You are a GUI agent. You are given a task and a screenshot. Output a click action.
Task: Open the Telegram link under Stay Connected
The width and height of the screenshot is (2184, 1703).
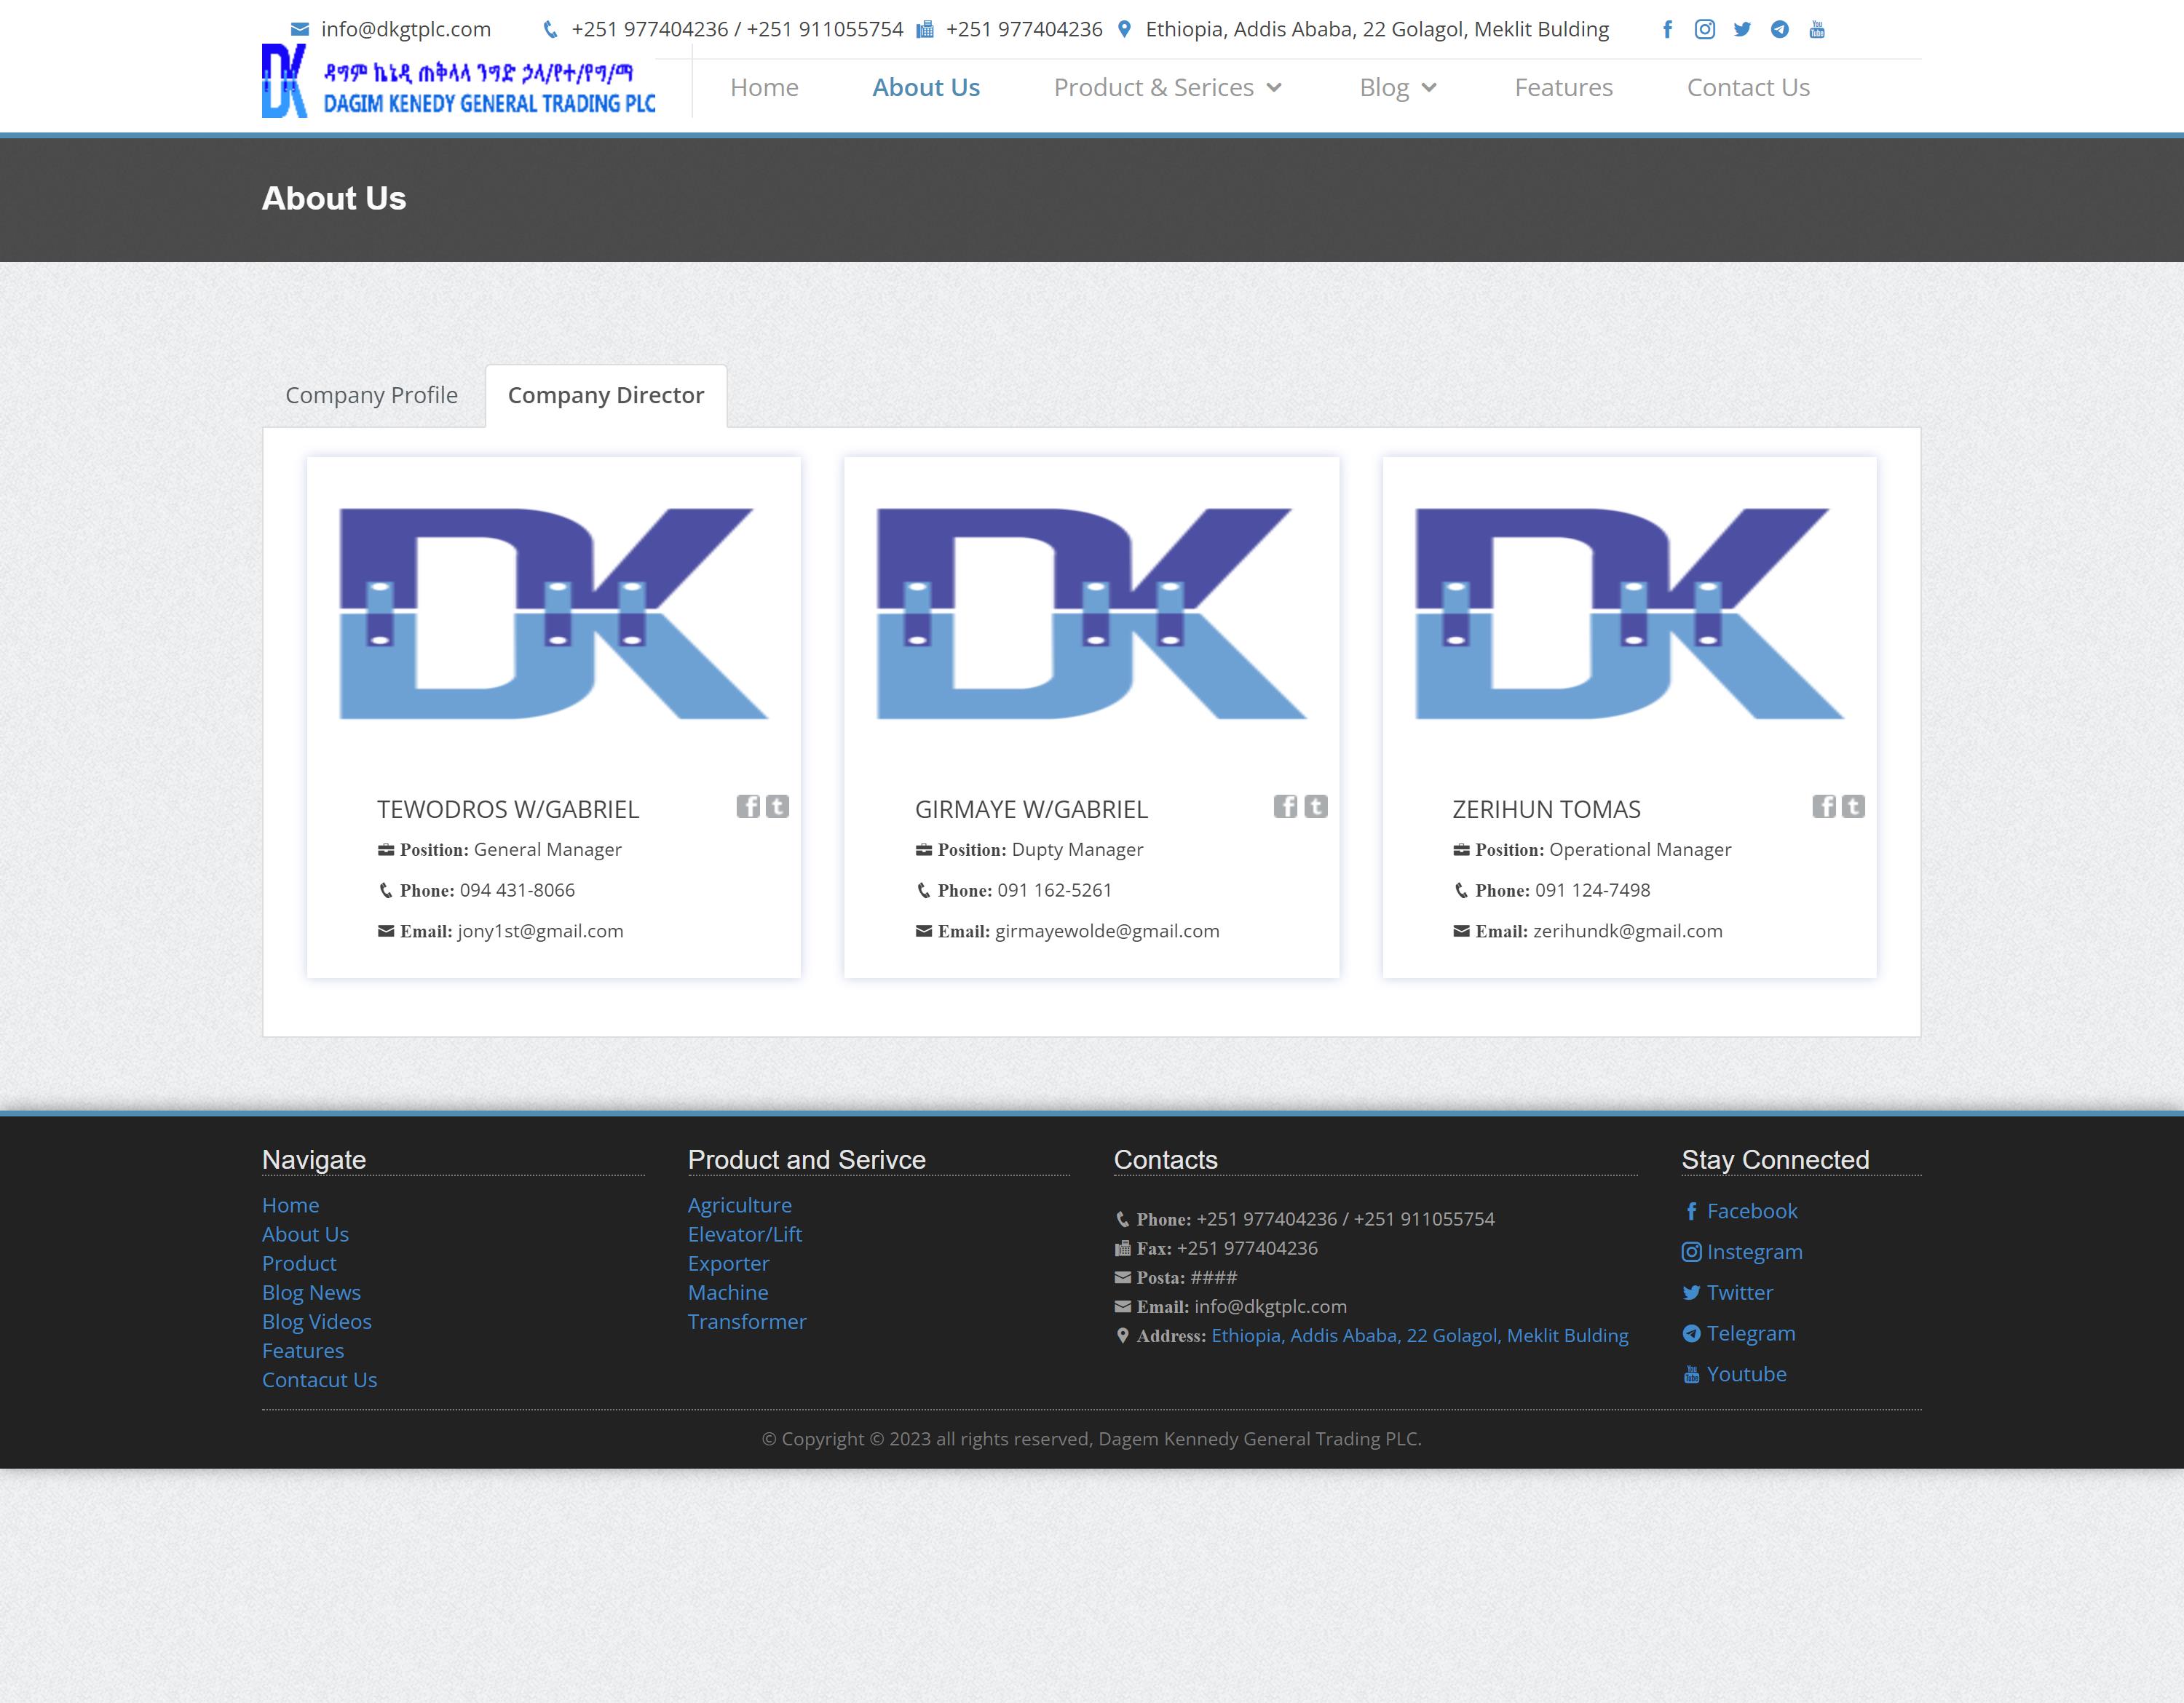click(x=1750, y=1333)
